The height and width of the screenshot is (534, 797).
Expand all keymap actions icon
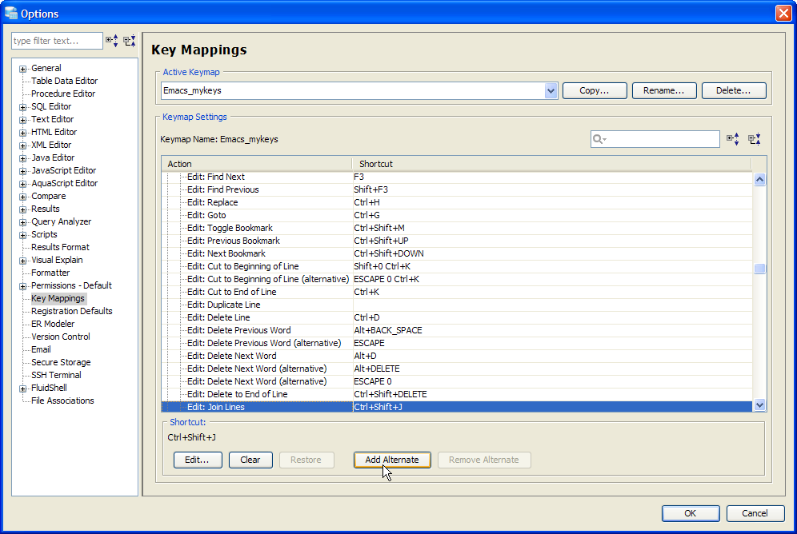(x=733, y=139)
